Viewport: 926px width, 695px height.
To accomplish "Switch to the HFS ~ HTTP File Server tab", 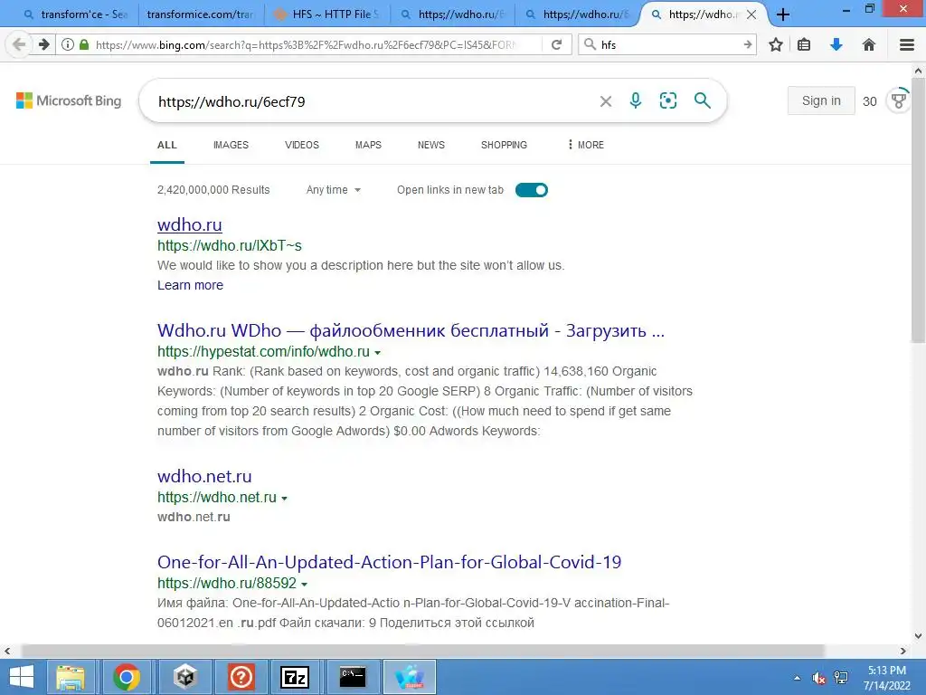I will point(328,14).
